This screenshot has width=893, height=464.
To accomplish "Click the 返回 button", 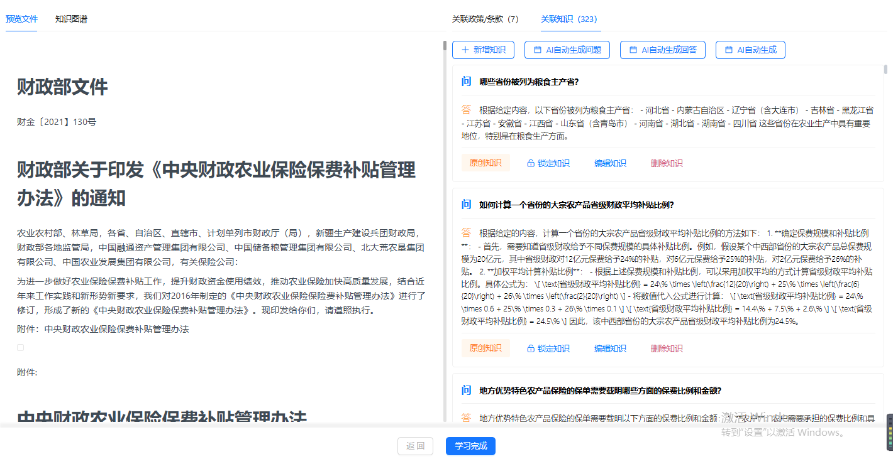I will point(415,446).
